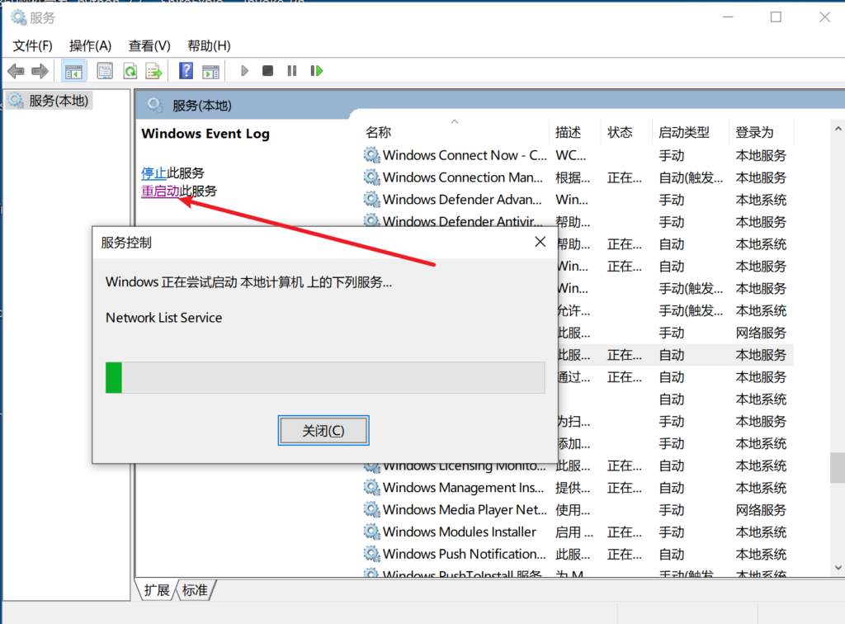Open the 操作(A) menu
The image size is (845, 624).
tap(90, 45)
